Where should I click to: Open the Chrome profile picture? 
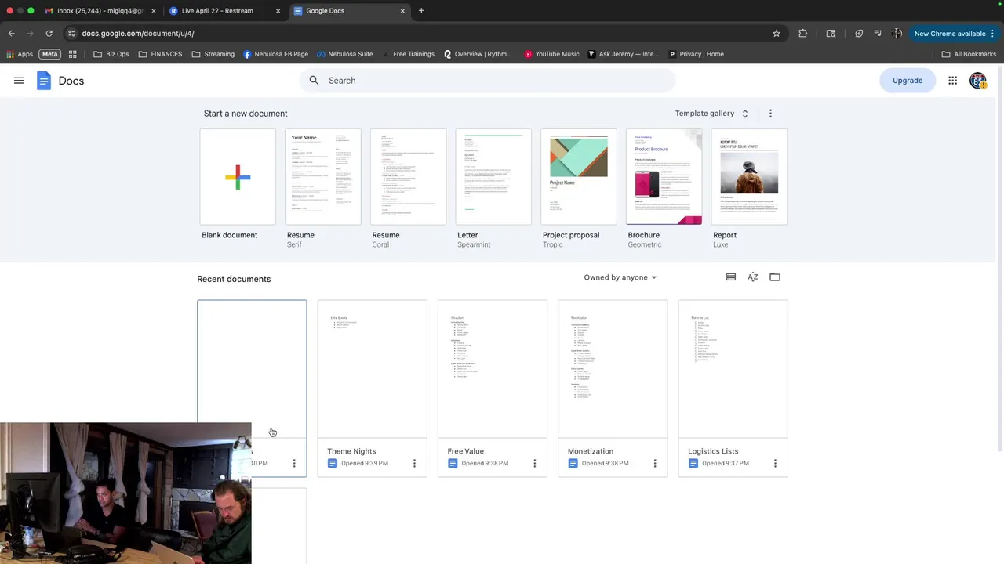pos(897,34)
